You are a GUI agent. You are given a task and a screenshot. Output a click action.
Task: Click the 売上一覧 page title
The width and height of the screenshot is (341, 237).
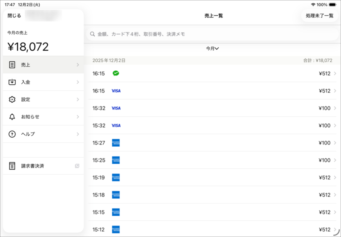tap(214, 16)
